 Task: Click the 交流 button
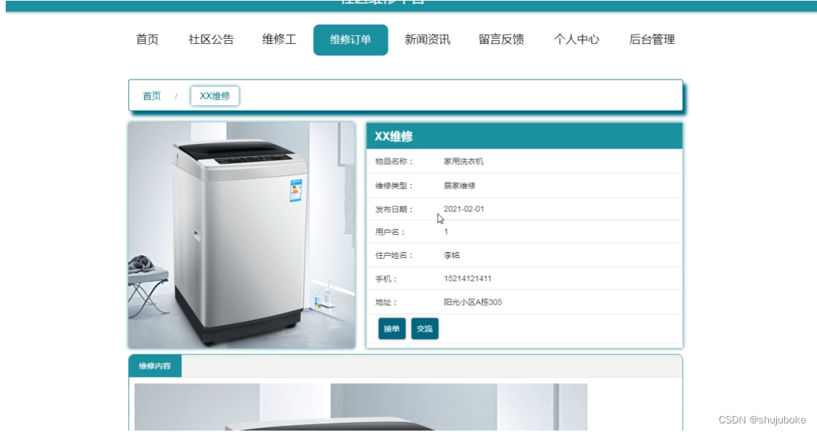tap(425, 329)
